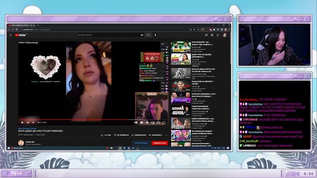Click the 'Пуск' button in the overlay taskbar
The image size is (317, 178).
pos(16,174)
